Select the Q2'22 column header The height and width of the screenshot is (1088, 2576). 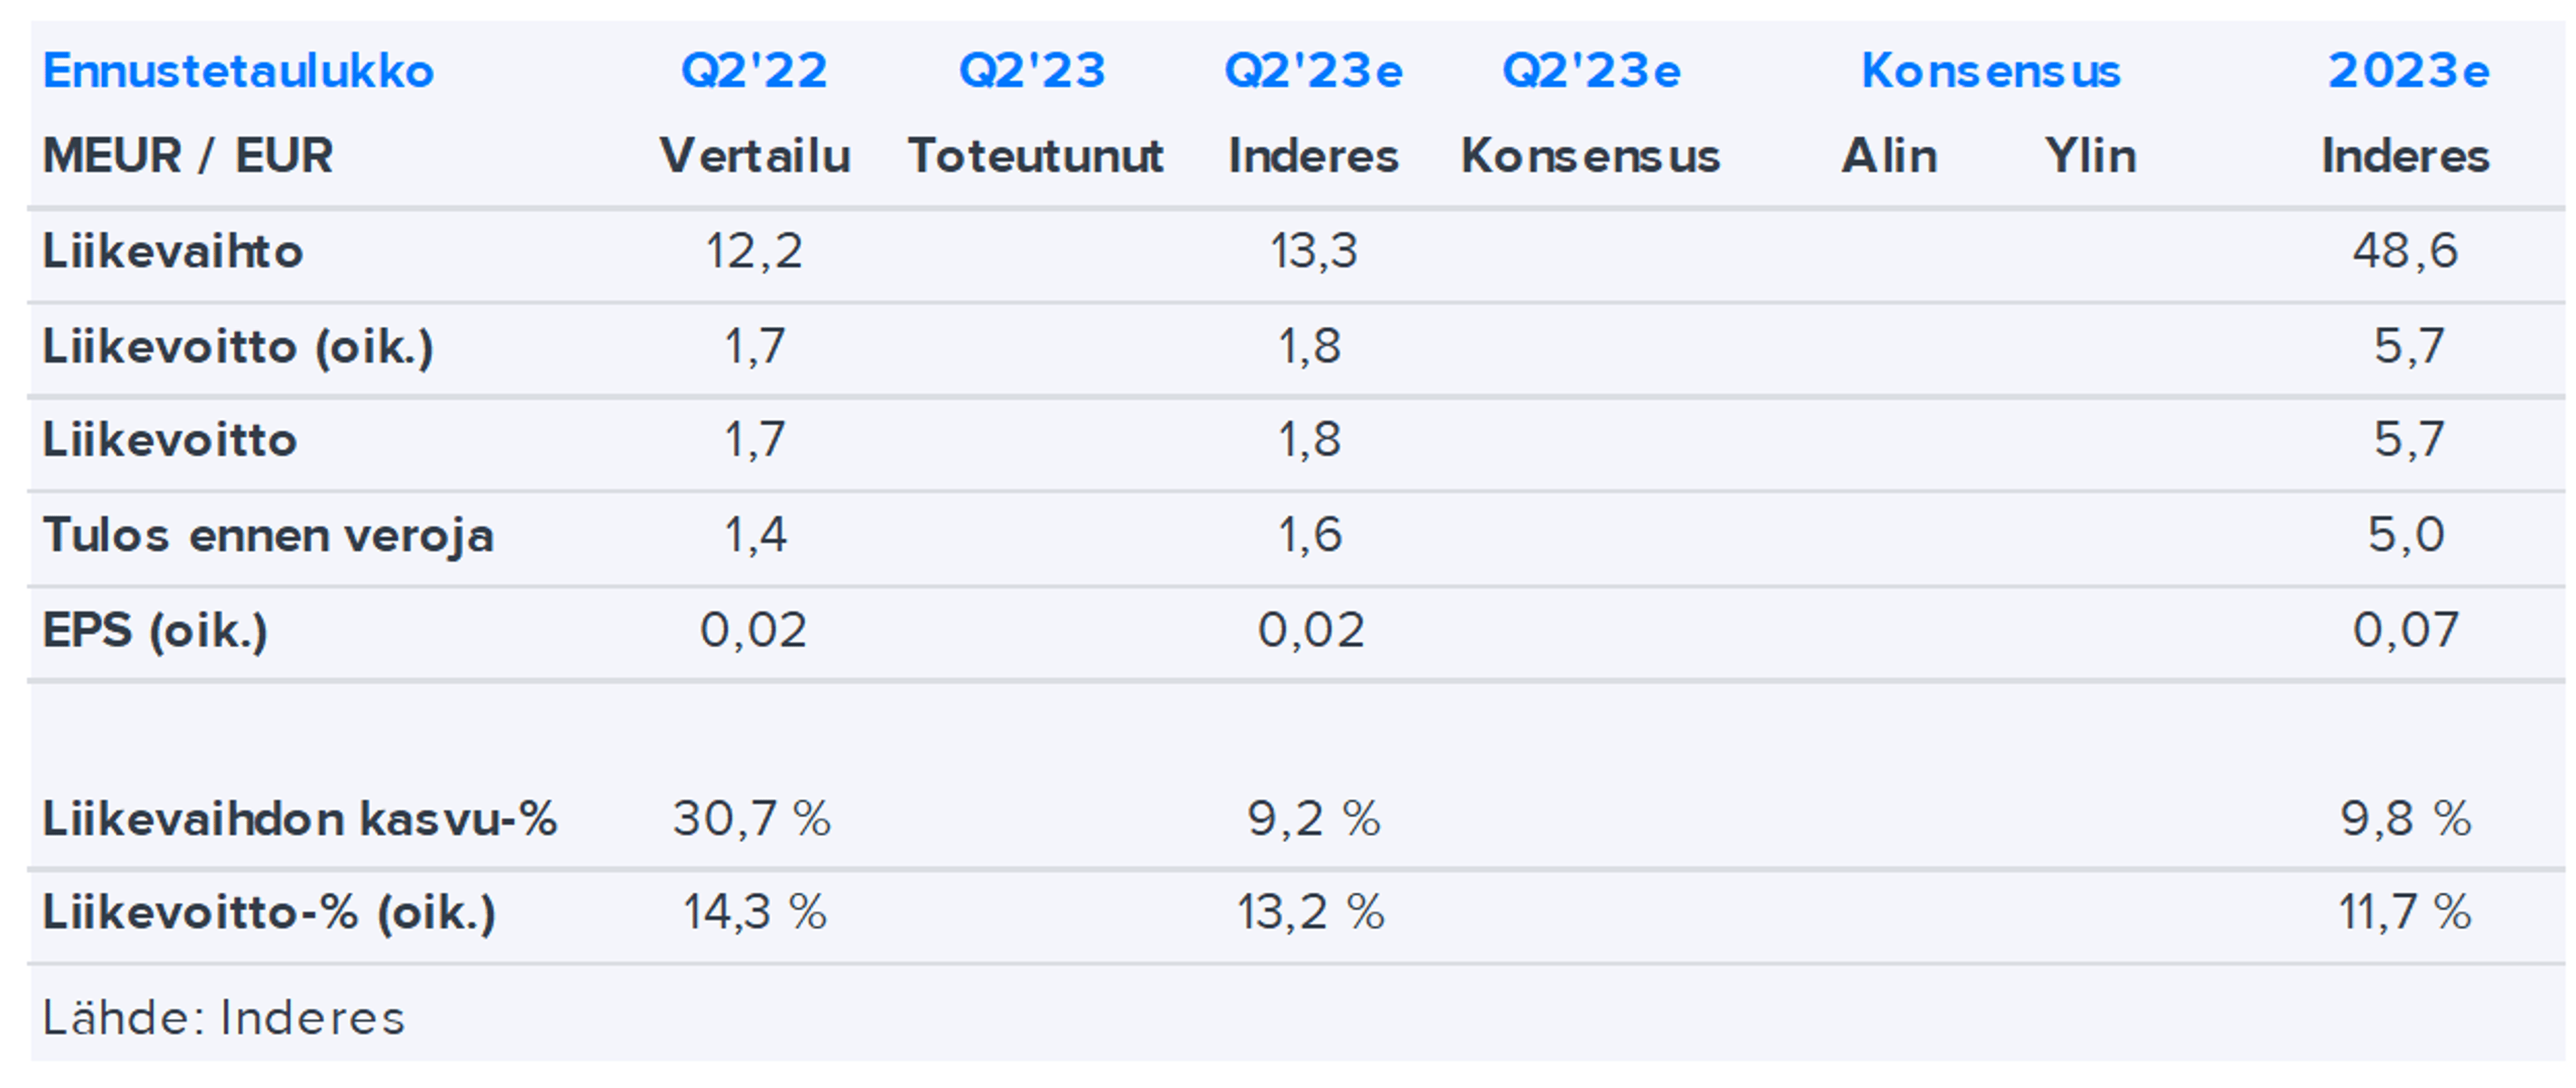tap(754, 71)
